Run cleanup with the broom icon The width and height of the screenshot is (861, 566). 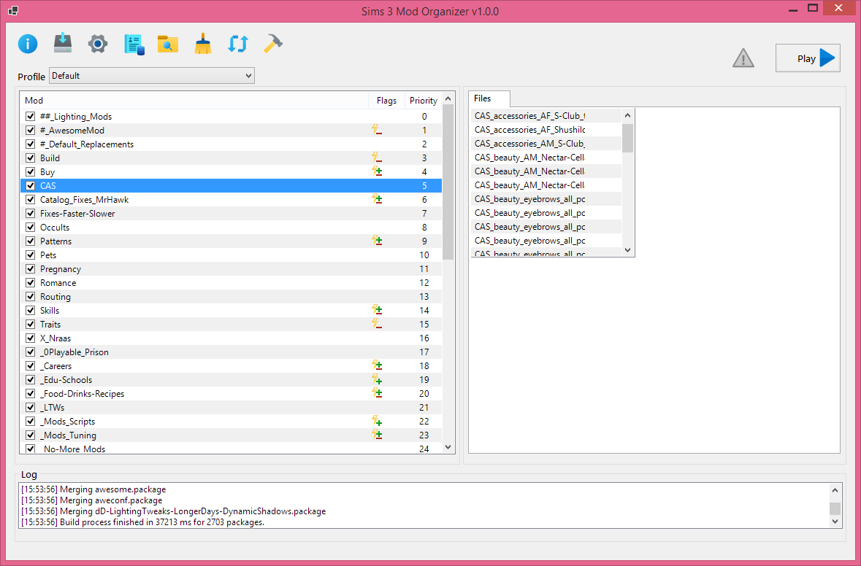pyautogui.click(x=202, y=44)
